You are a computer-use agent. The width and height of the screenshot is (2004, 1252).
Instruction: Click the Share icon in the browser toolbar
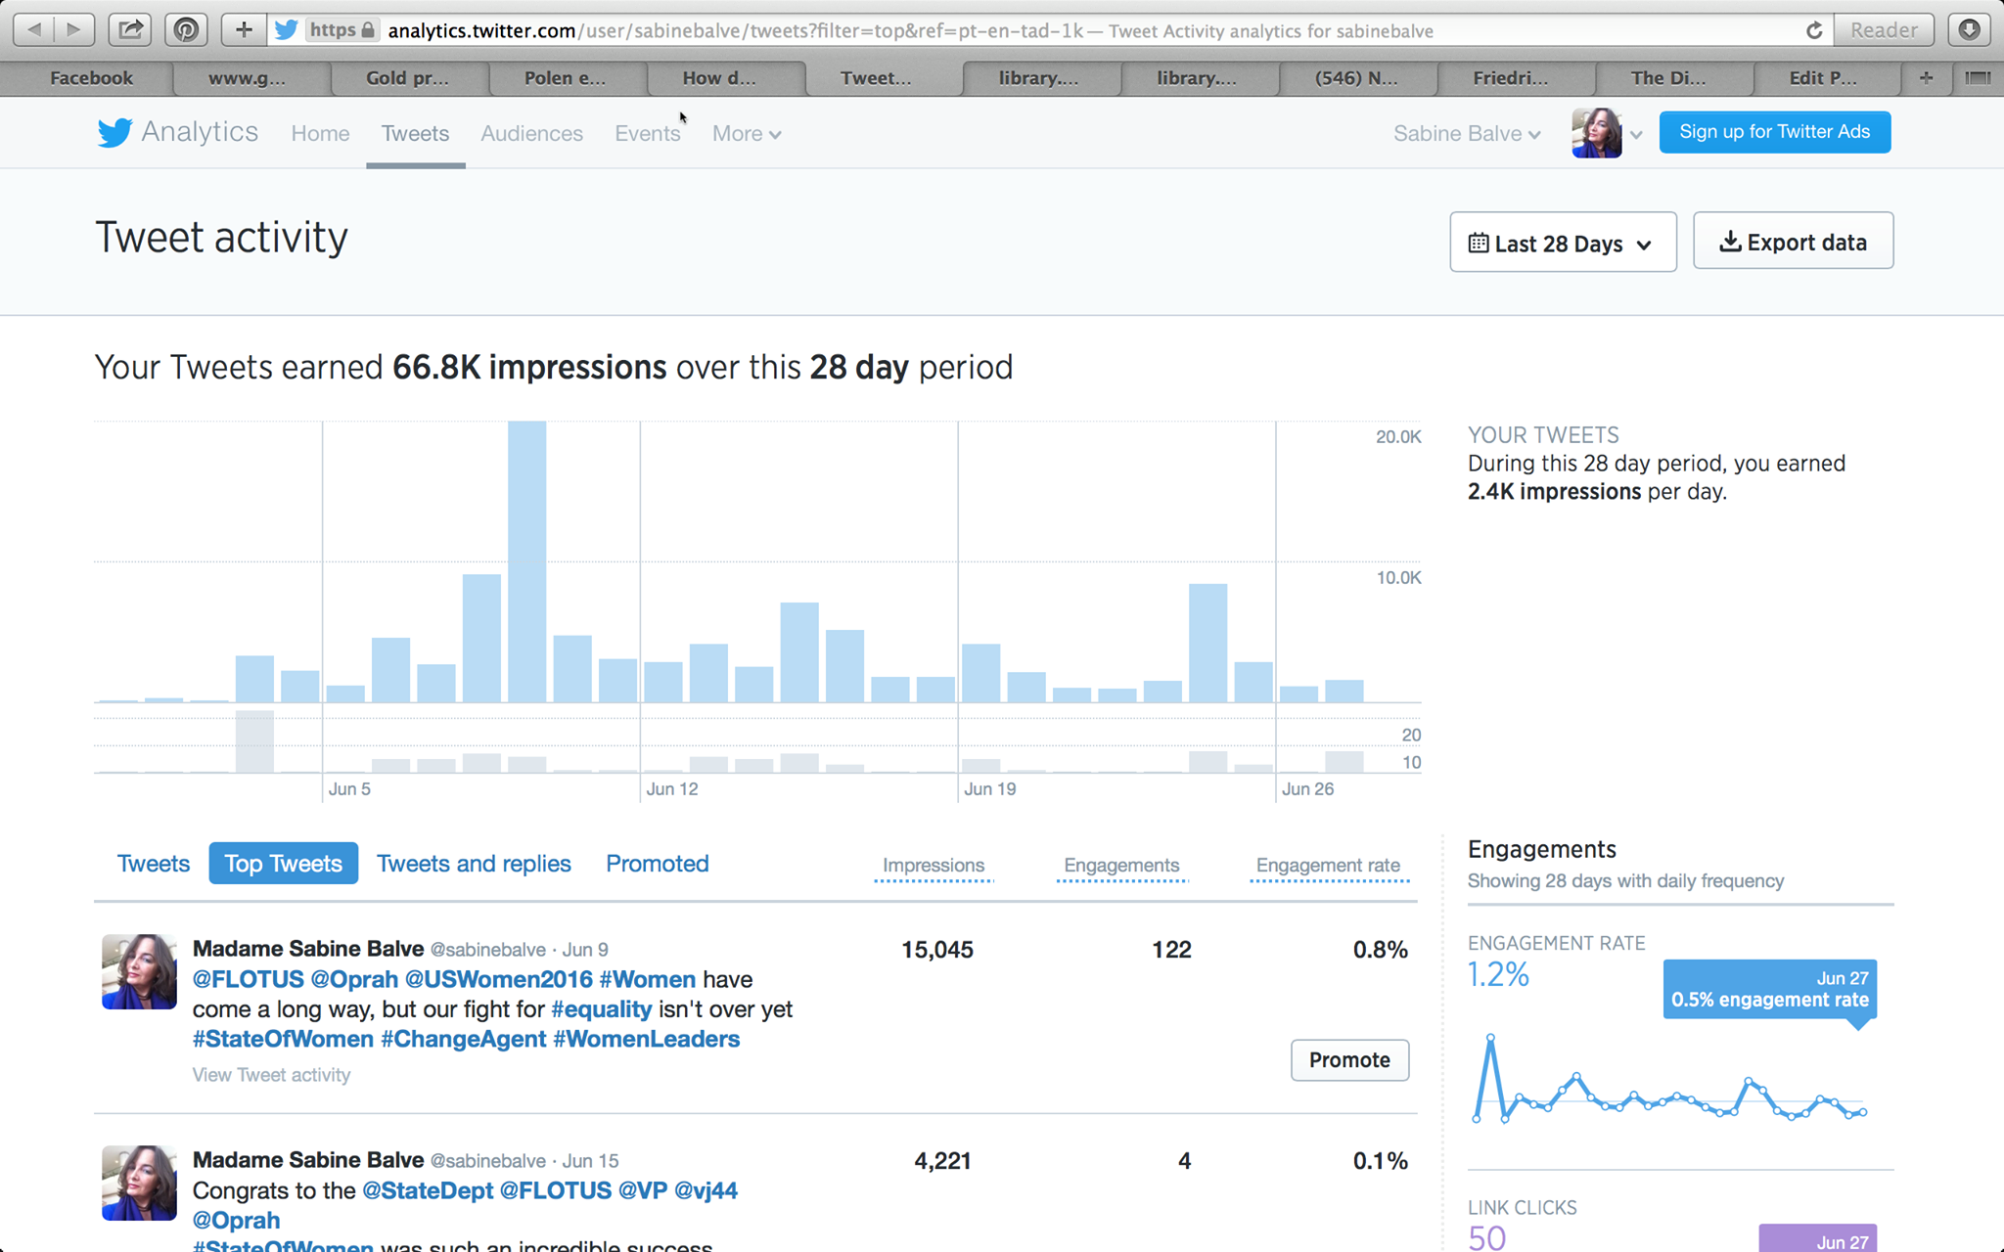[130, 29]
